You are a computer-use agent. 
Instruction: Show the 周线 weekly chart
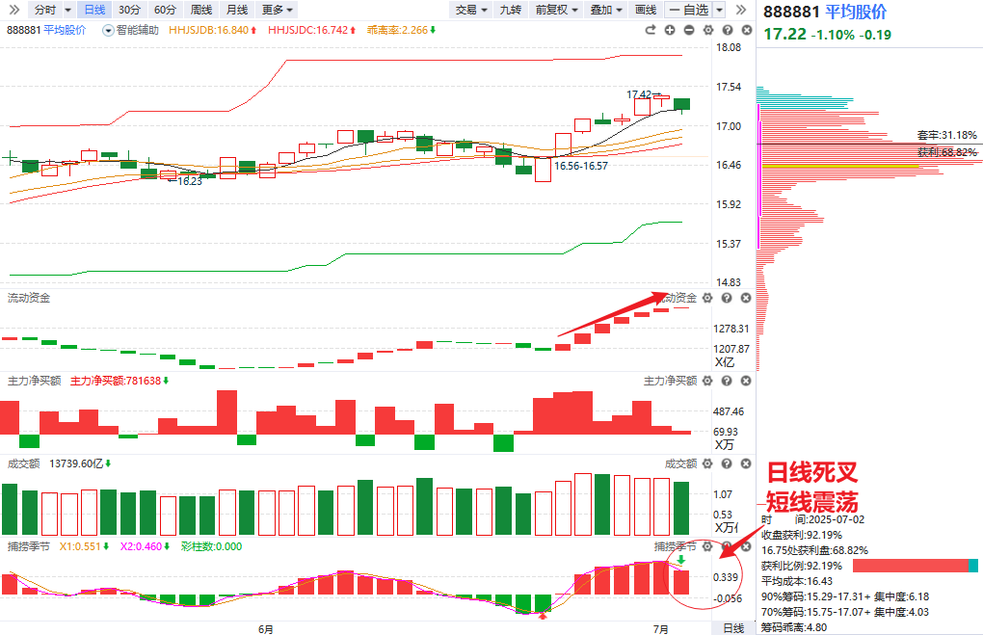201,10
